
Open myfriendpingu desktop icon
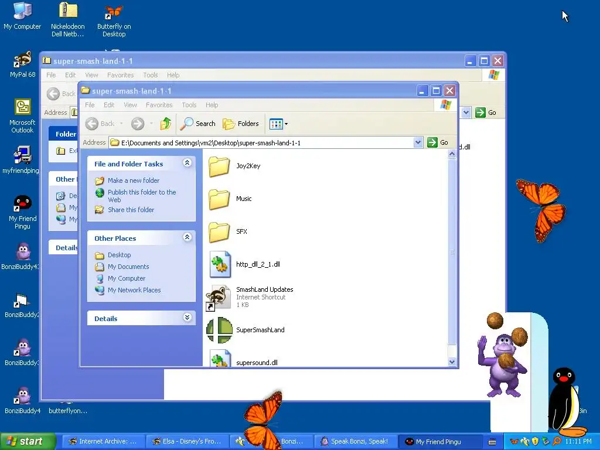(21, 160)
